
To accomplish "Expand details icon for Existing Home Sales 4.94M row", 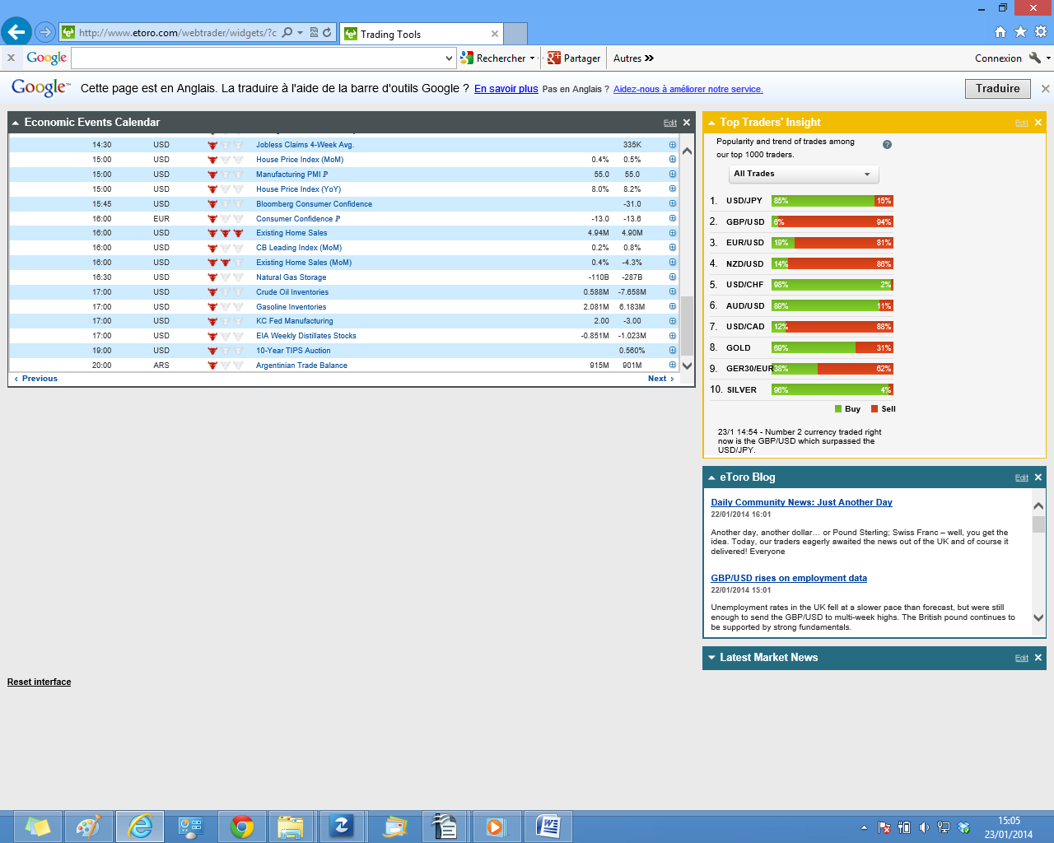I will (x=672, y=233).
